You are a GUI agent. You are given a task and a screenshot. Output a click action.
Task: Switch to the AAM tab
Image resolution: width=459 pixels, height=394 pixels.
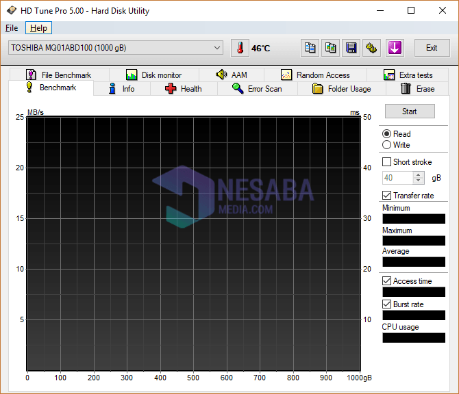point(232,75)
